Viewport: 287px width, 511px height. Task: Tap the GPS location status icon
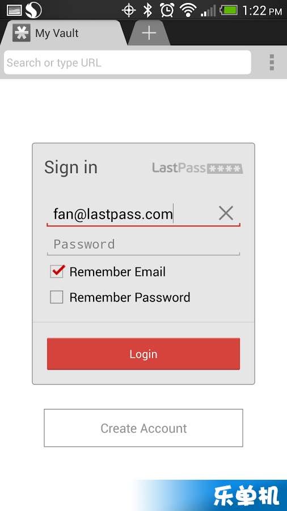click(129, 10)
